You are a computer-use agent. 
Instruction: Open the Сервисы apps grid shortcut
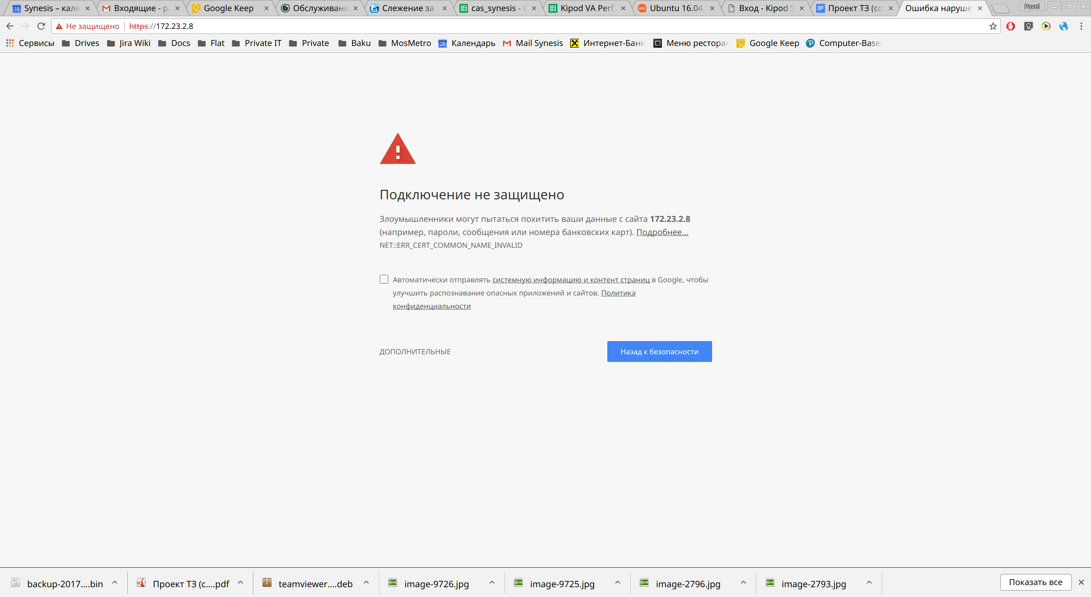(30, 43)
